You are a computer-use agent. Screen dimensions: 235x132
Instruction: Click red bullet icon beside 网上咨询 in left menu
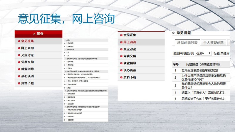[19, 48]
